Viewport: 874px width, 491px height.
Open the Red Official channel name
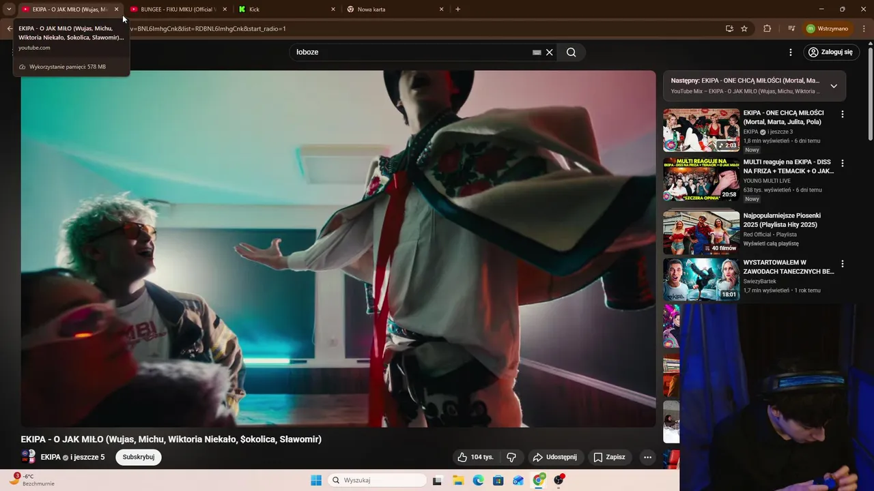point(757,234)
